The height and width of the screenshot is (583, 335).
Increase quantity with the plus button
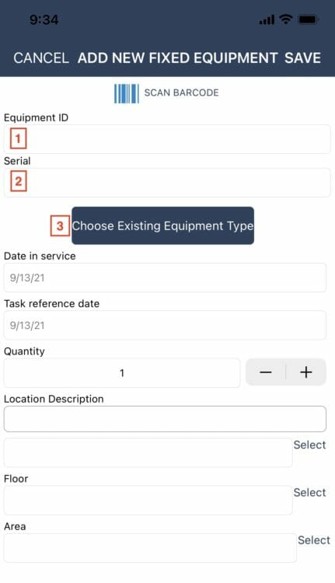306,372
